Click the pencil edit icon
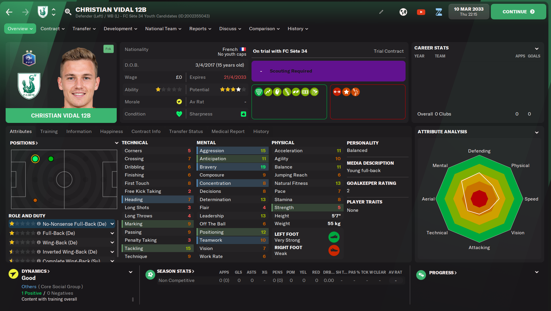Viewport: 551px width, 311px height. (381, 12)
